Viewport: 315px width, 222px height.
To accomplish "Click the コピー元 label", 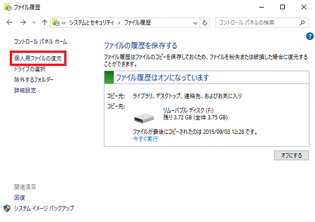I will [115, 96].
